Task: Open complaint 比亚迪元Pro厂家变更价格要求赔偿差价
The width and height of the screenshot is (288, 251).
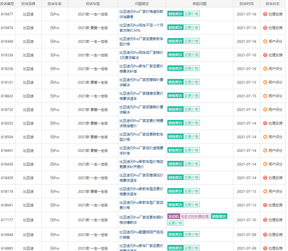Action: (141, 123)
